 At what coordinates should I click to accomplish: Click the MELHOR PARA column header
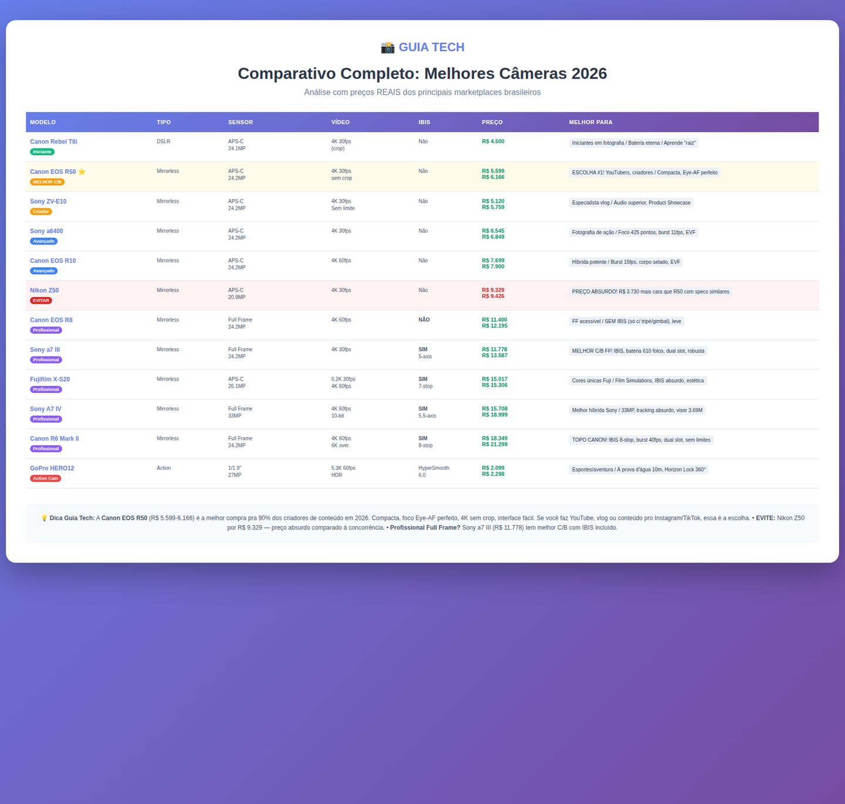click(591, 122)
